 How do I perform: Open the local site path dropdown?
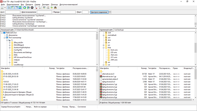coord(97,30)
